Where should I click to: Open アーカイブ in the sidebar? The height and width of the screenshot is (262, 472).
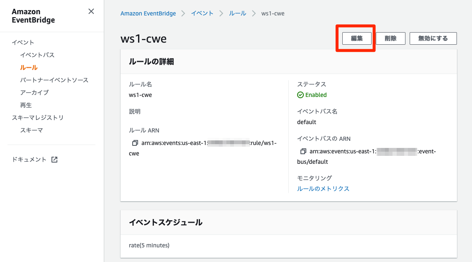coord(34,92)
